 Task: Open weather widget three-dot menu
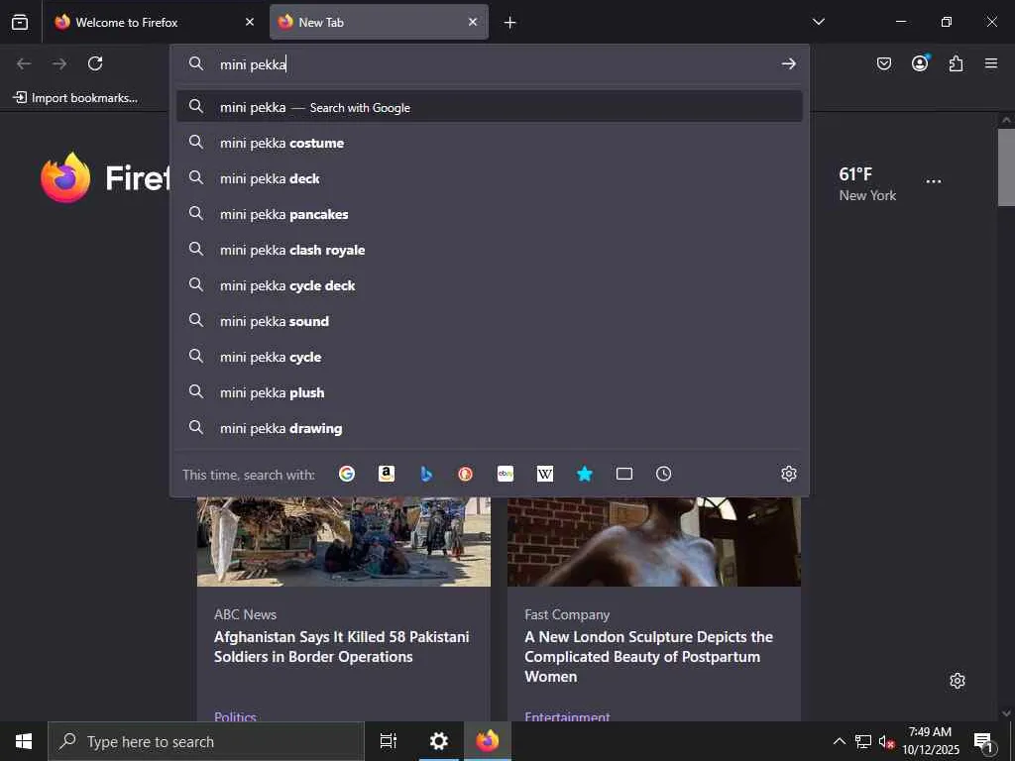934,181
